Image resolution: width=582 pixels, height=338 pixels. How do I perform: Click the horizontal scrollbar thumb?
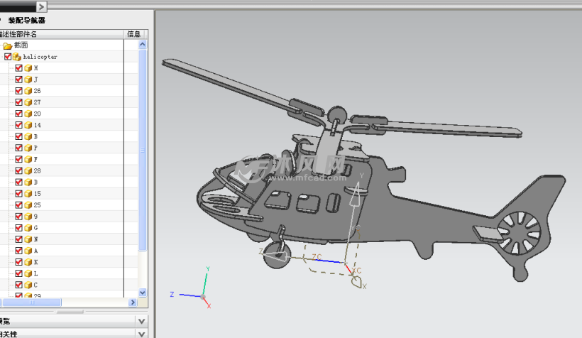(x=32, y=302)
